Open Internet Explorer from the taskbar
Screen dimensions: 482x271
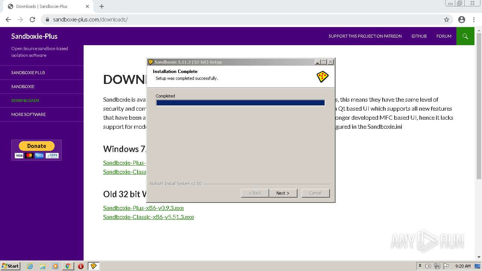[30, 266]
